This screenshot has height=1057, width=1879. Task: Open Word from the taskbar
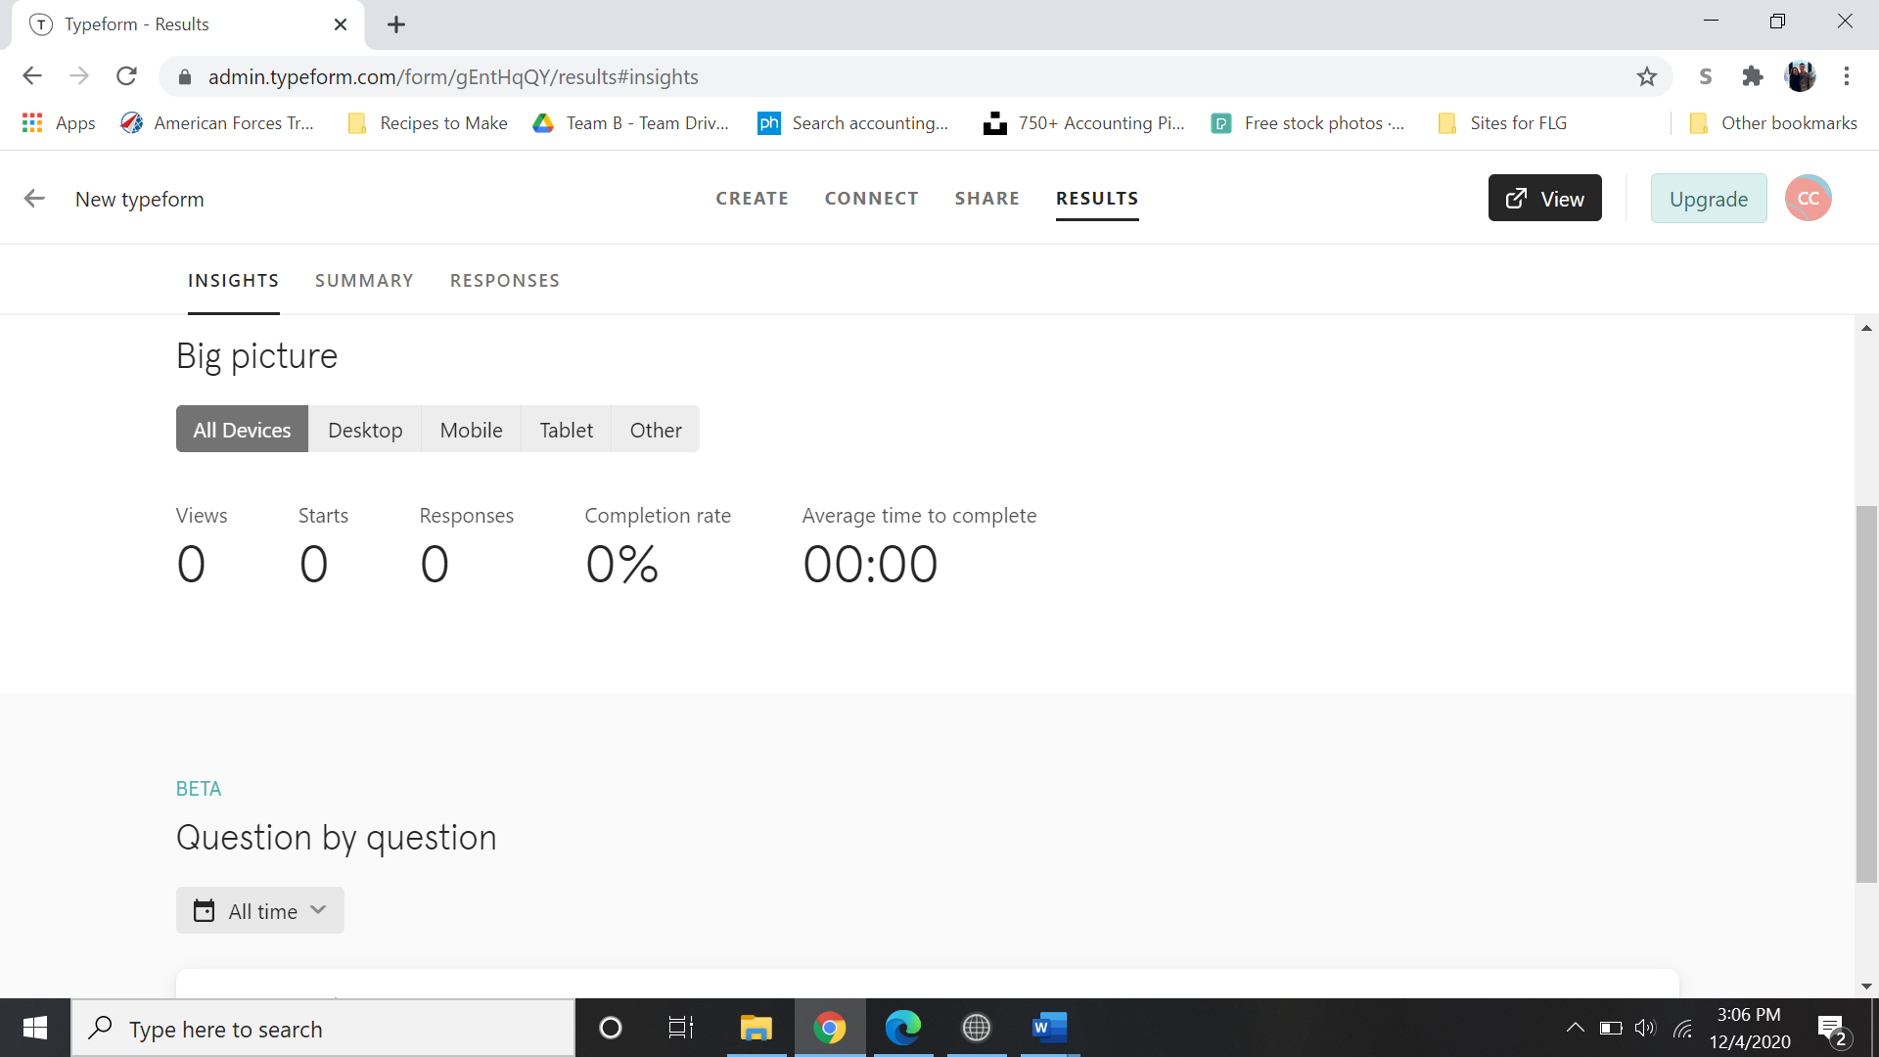click(1049, 1028)
